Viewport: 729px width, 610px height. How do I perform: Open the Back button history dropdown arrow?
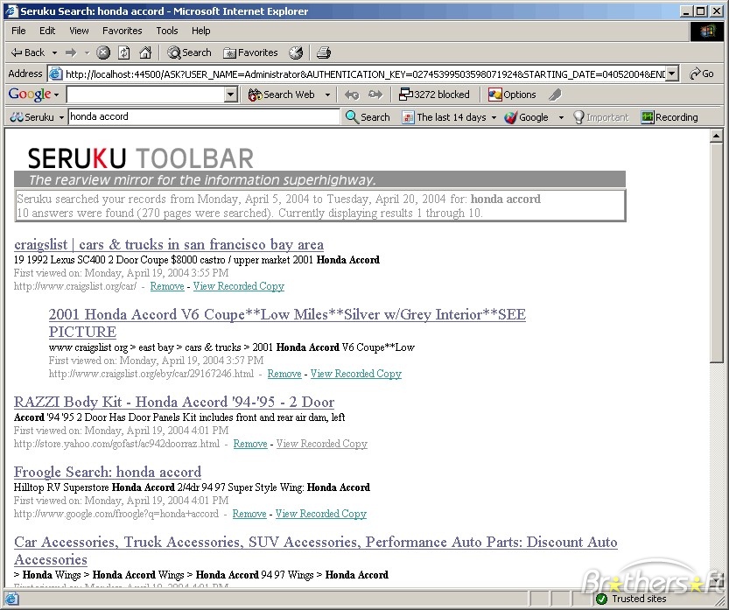coord(54,53)
